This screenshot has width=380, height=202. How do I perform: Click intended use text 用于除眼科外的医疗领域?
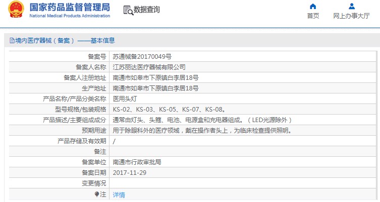pyautogui.click(x=202, y=131)
